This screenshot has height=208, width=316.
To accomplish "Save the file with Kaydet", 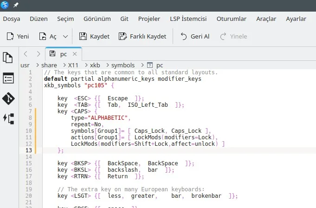I will (x=94, y=37).
